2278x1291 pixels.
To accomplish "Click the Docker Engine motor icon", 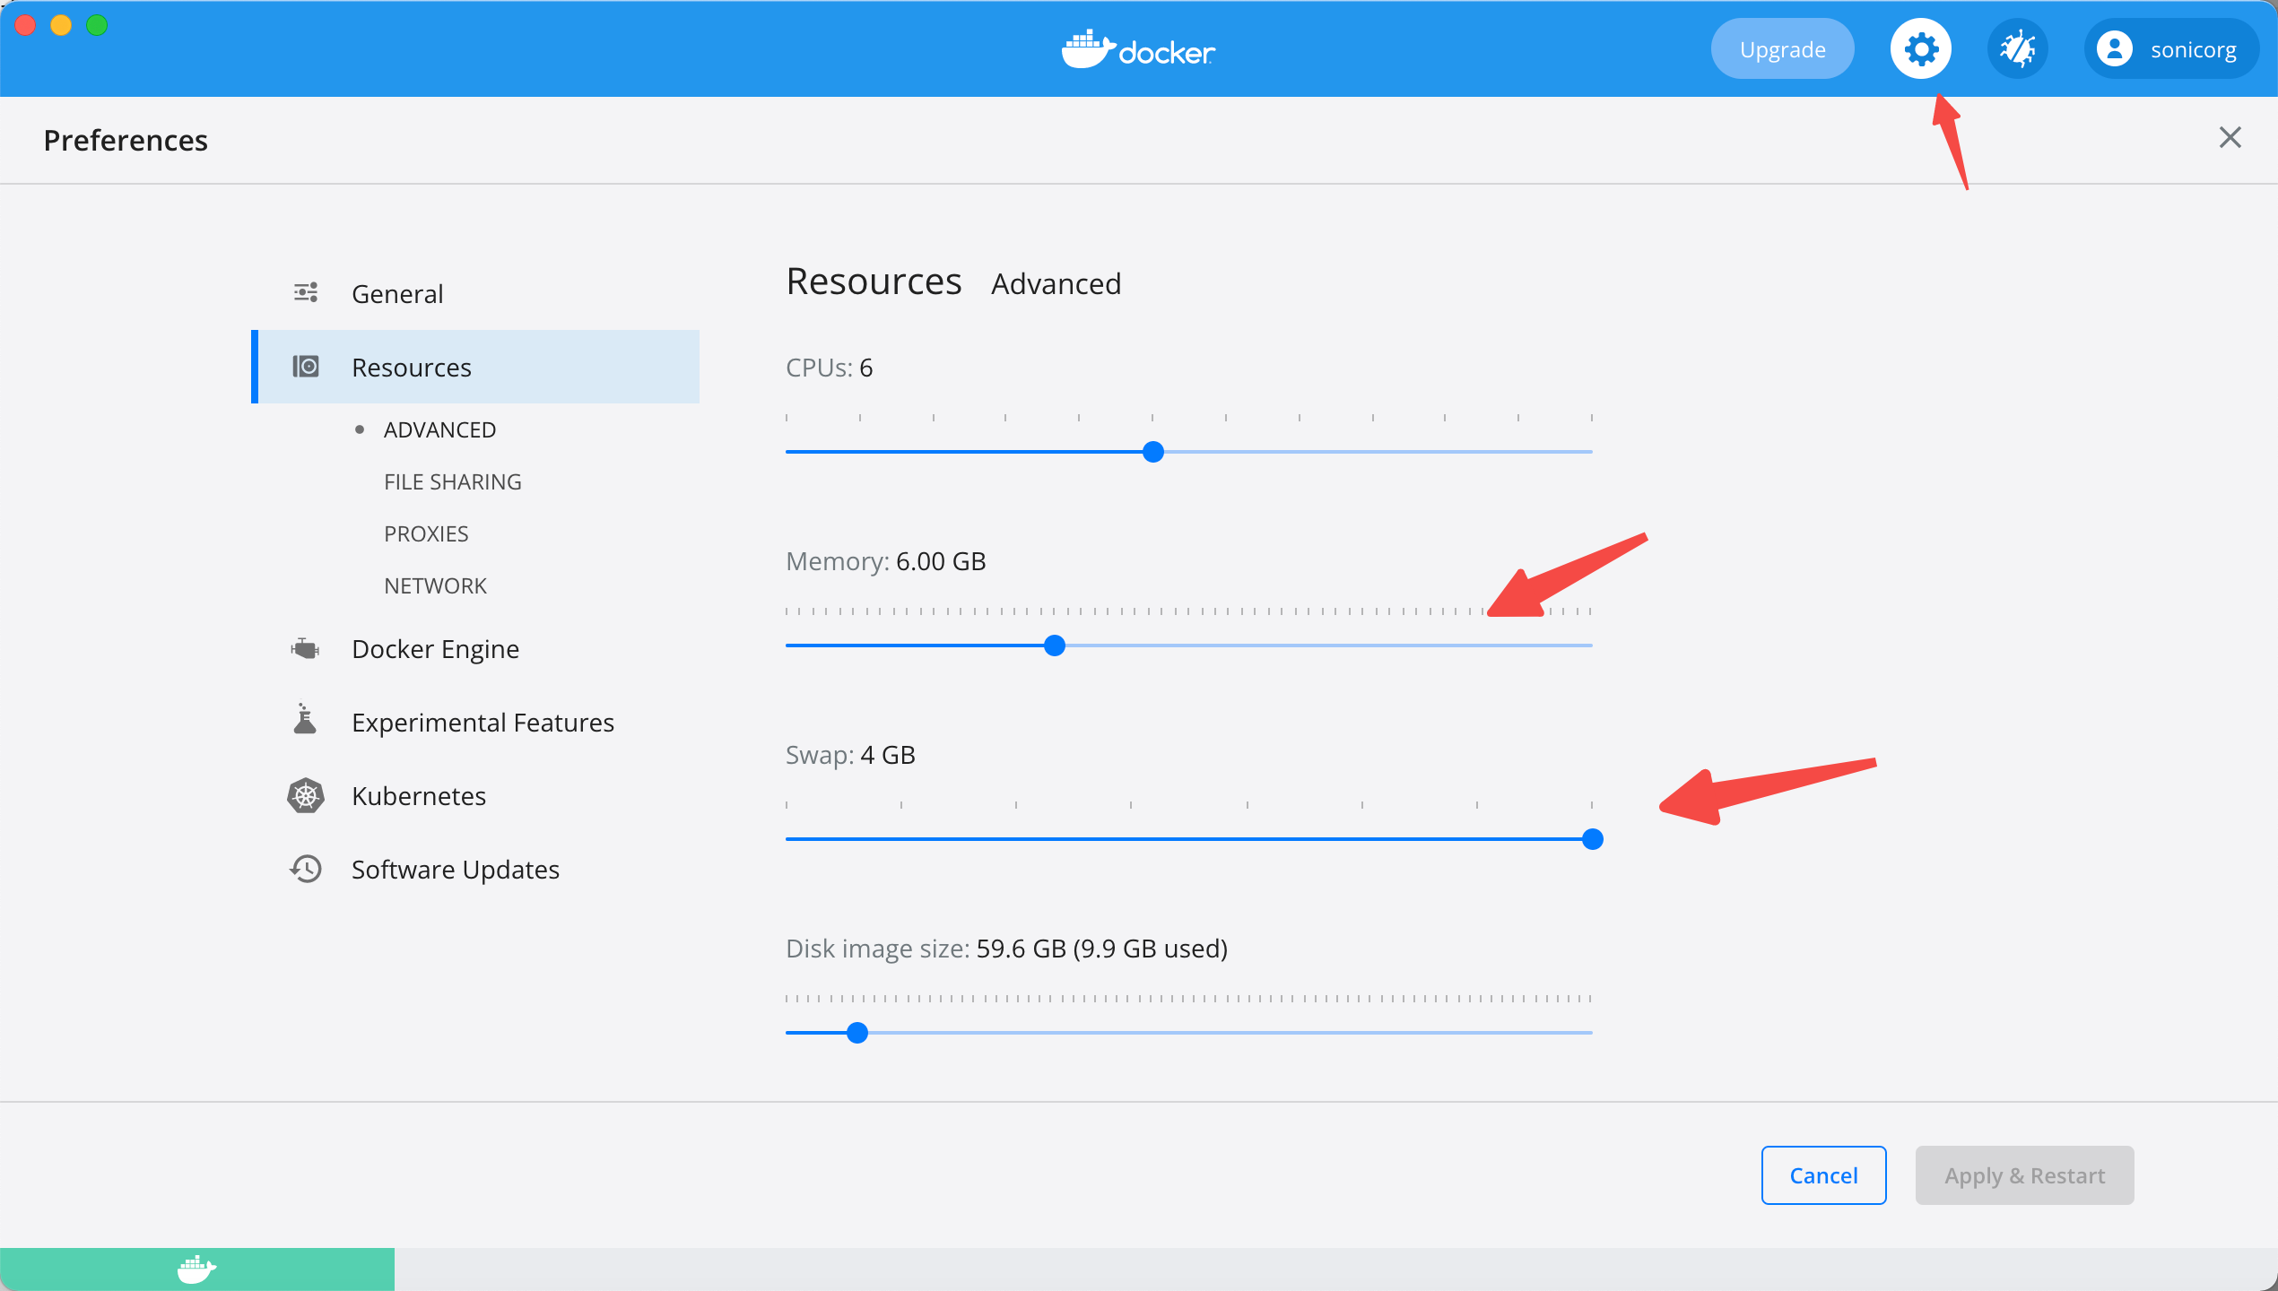I will pyautogui.click(x=305, y=648).
